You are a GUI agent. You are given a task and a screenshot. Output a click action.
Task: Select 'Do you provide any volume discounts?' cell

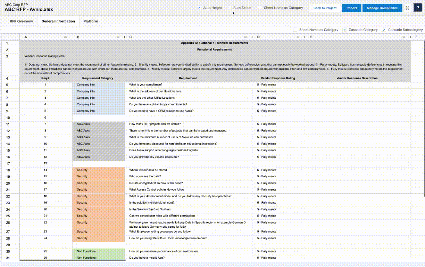click(189, 157)
